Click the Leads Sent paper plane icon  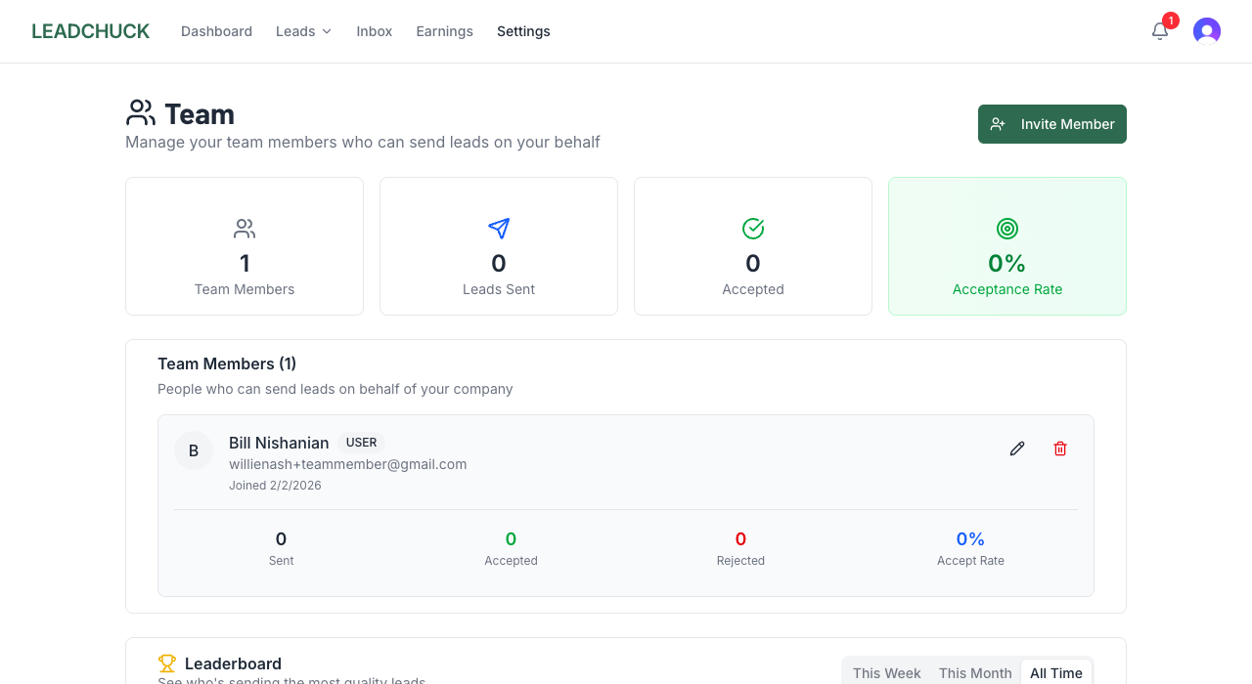pyautogui.click(x=499, y=229)
